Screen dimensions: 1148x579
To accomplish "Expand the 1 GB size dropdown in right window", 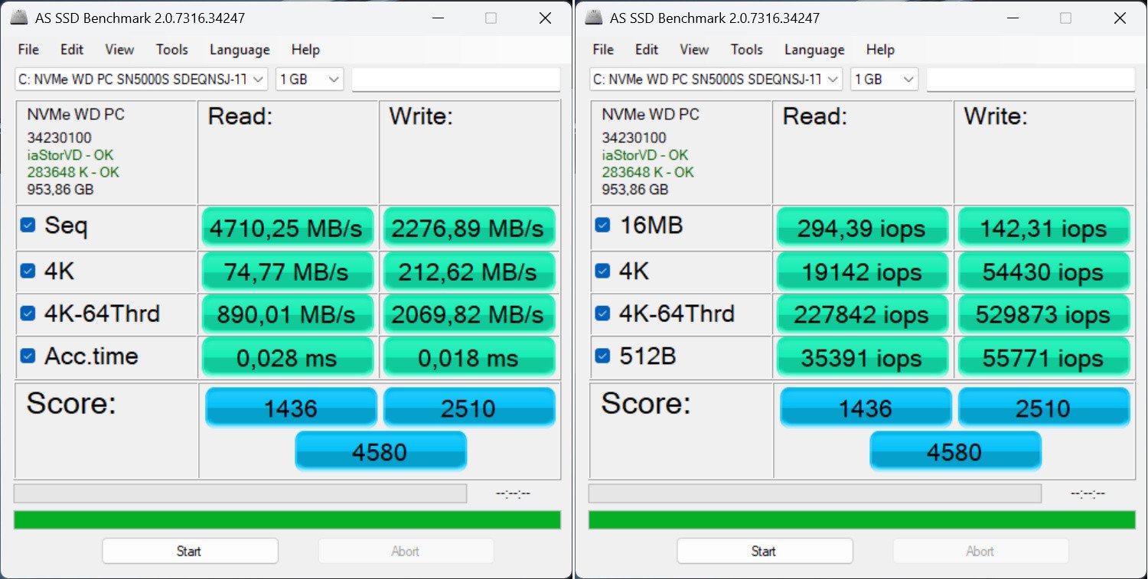I will coord(884,80).
